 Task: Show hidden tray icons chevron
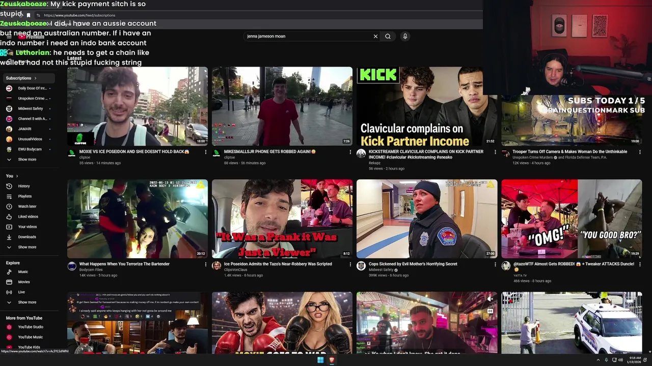598,360
